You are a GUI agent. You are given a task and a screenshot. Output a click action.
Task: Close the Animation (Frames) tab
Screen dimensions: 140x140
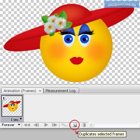[x=40, y=91]
